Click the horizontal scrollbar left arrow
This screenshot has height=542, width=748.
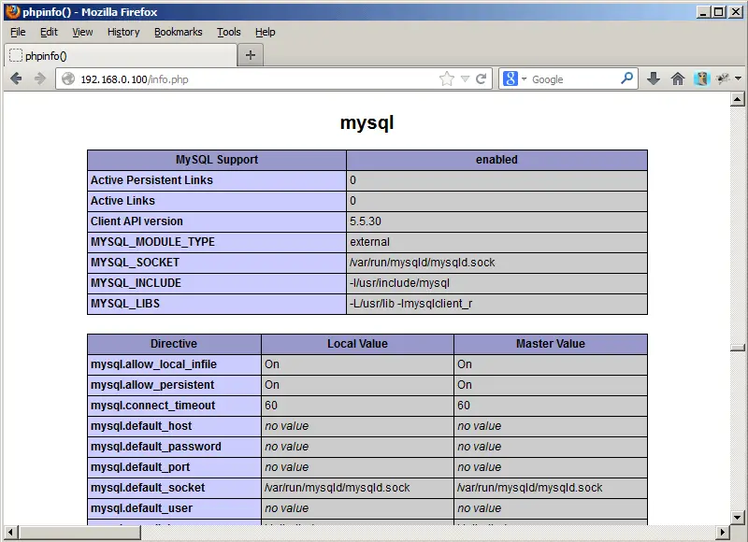click(10, 532)
